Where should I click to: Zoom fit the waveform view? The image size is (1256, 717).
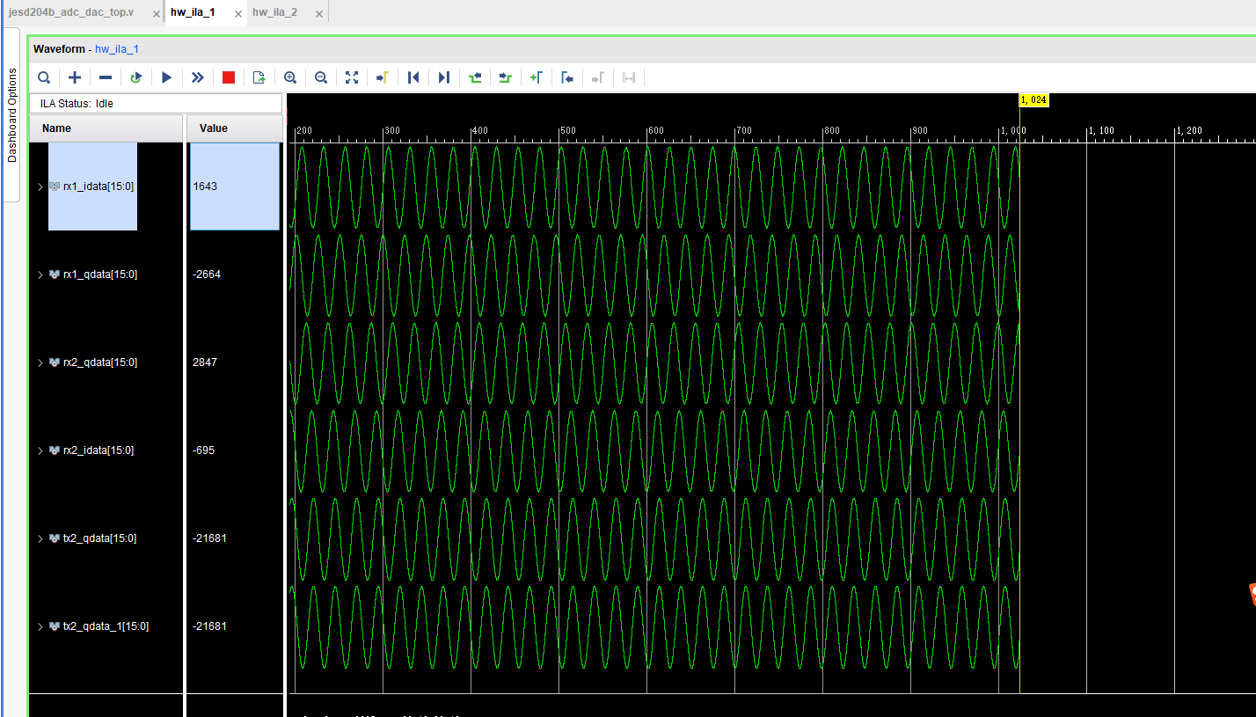point(352,77)
